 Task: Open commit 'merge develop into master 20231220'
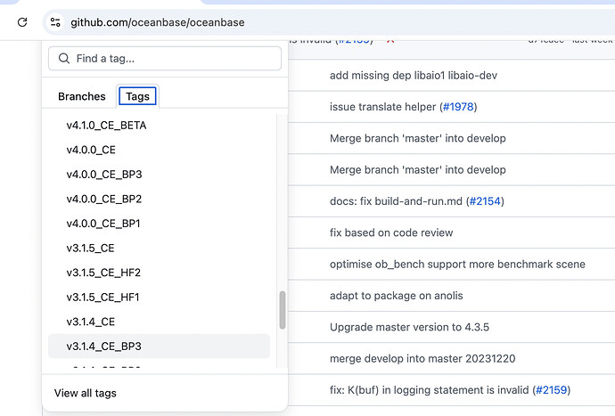pyautogui.click(x=422, y=358)
